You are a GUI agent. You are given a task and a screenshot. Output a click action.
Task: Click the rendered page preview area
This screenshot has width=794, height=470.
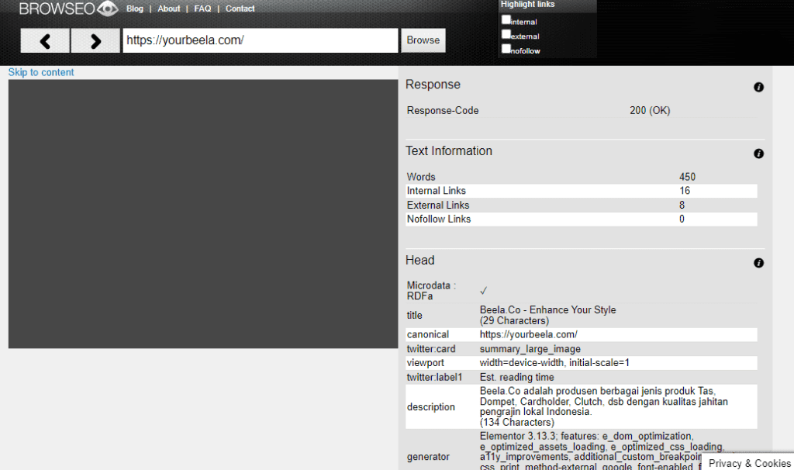point(202,213)
